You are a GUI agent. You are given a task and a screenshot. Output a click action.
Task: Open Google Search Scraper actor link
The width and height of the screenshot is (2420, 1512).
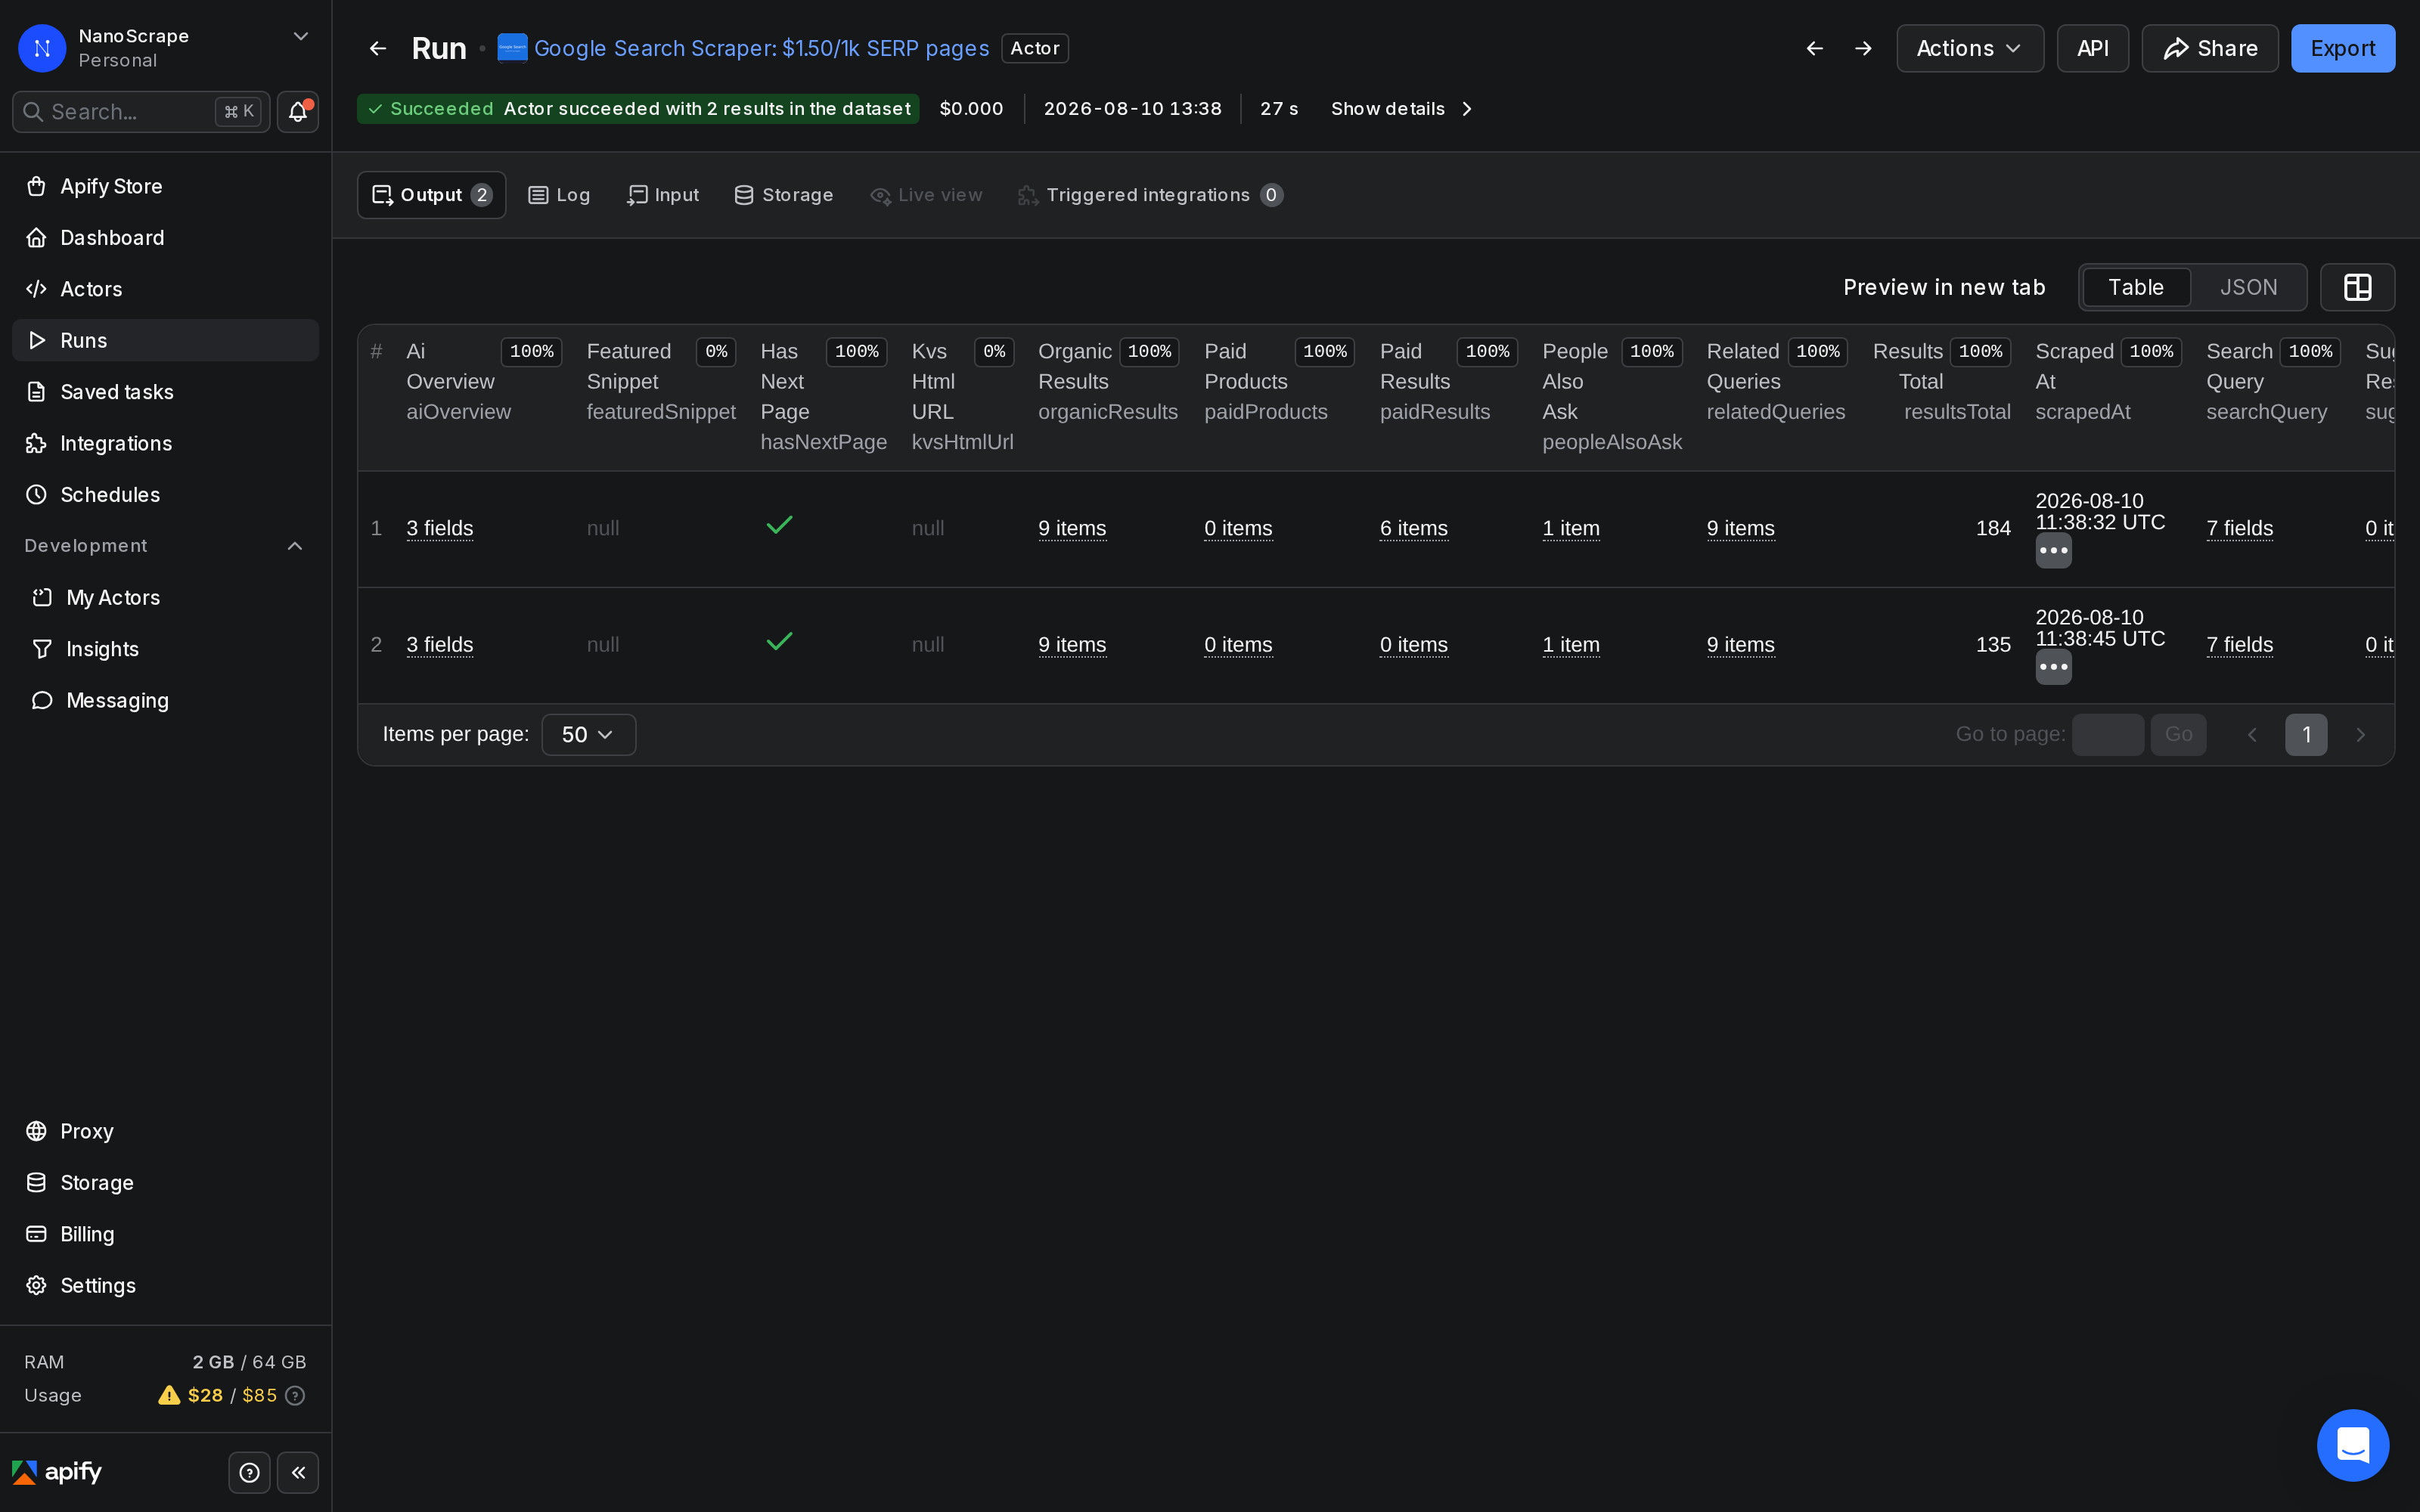click(761, 48)
